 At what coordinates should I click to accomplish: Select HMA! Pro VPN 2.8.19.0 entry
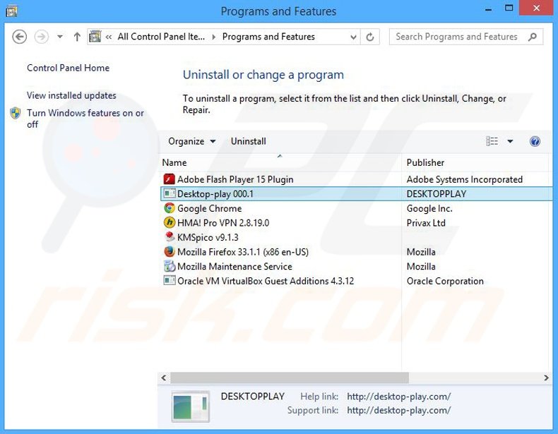click(223, 223)
